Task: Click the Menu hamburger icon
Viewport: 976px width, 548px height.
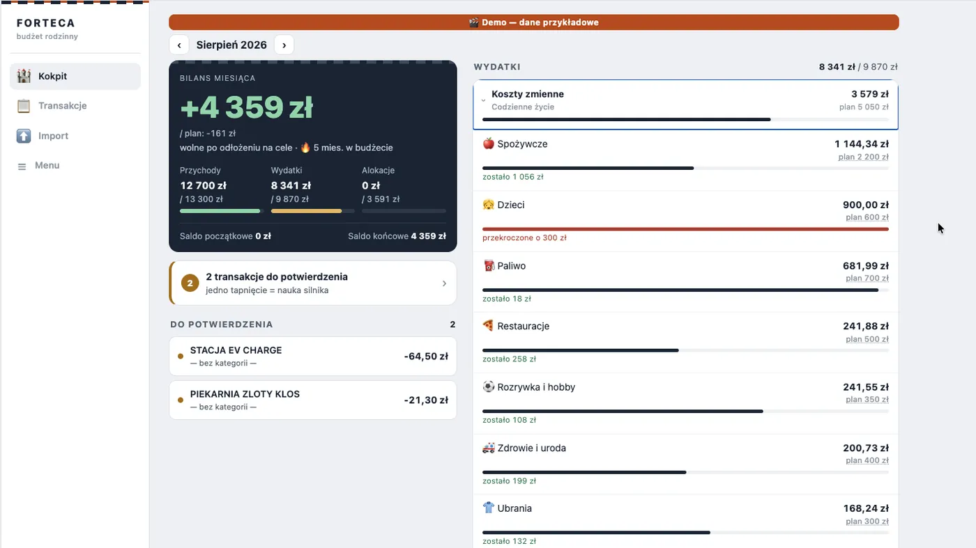Action: 22,166
